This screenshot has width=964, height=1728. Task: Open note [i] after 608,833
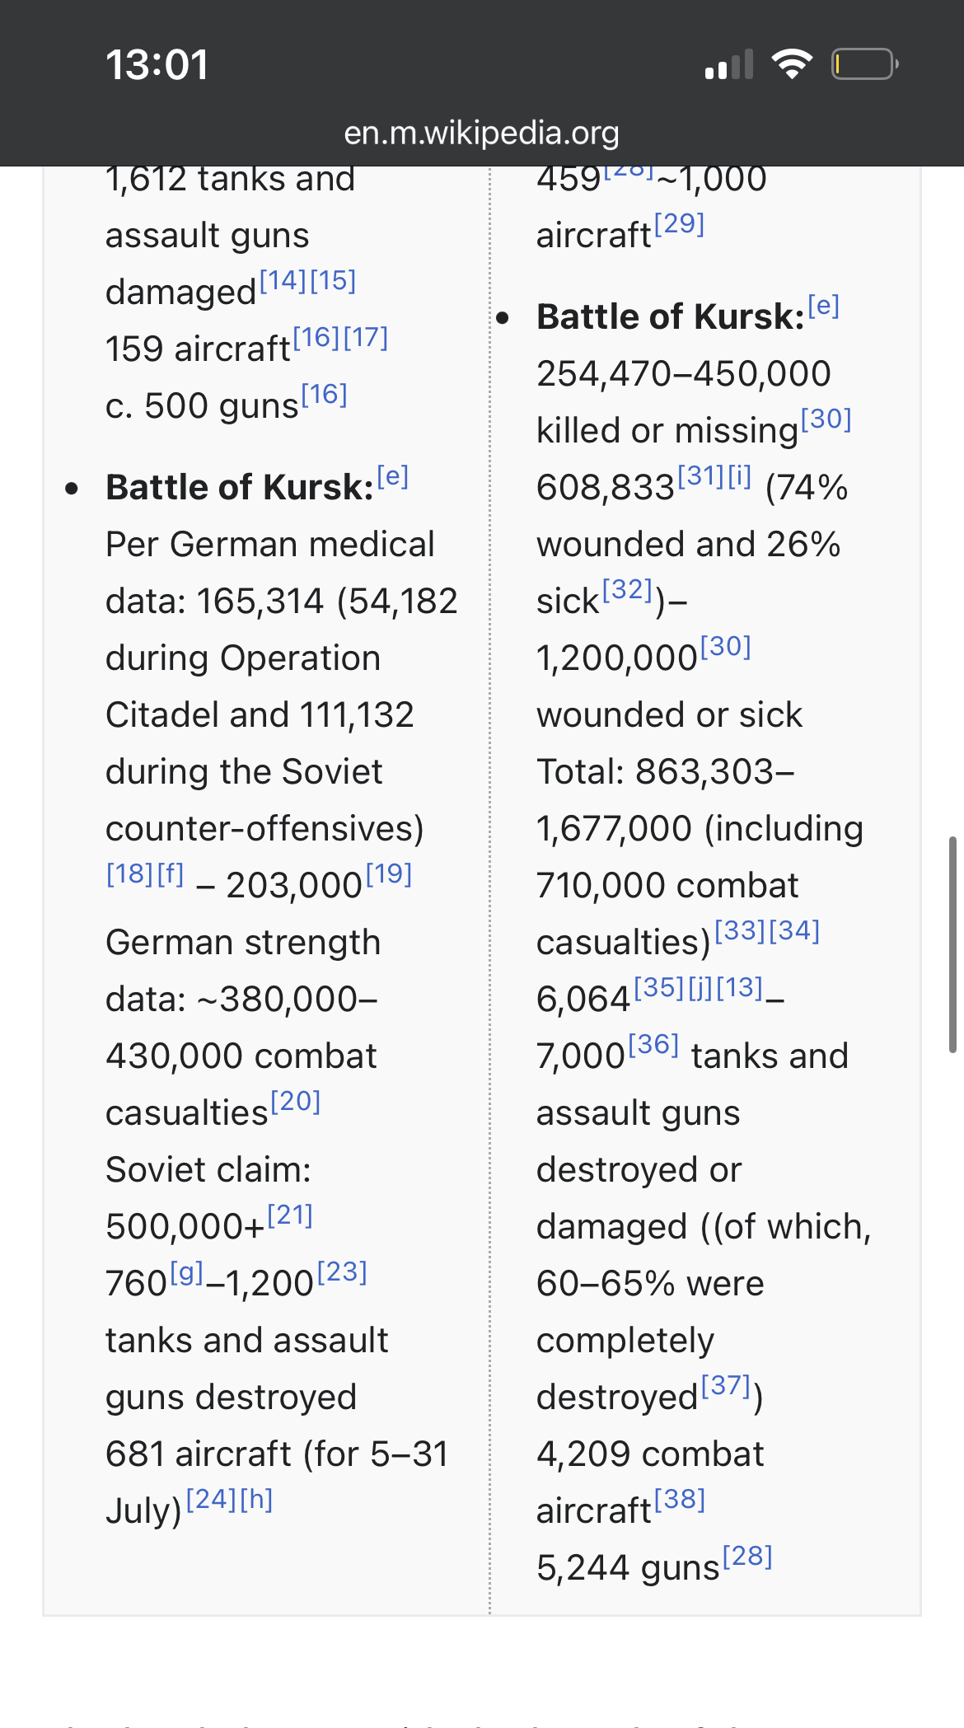(x=740, y=476)
